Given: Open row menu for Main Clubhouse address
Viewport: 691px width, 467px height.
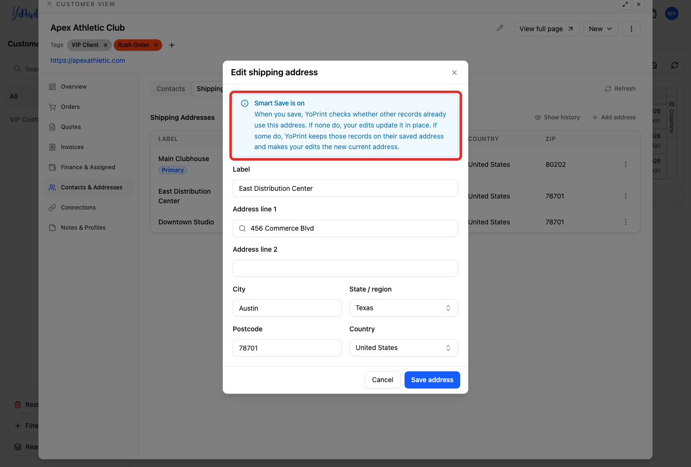Looking at the screenshot, I should 626,164.
